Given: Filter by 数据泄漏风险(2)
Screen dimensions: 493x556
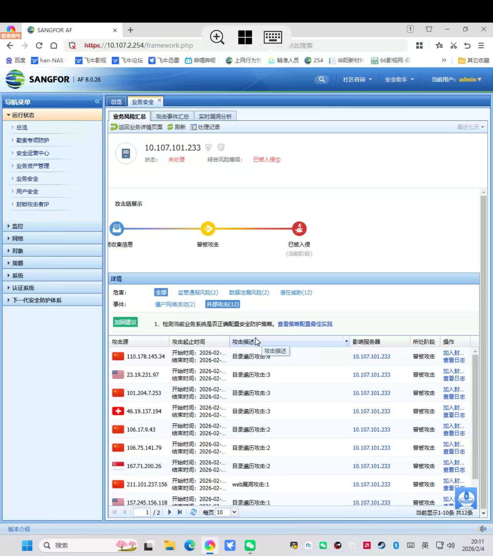Looking at the screenshot, I should click(x=249, y=292).
